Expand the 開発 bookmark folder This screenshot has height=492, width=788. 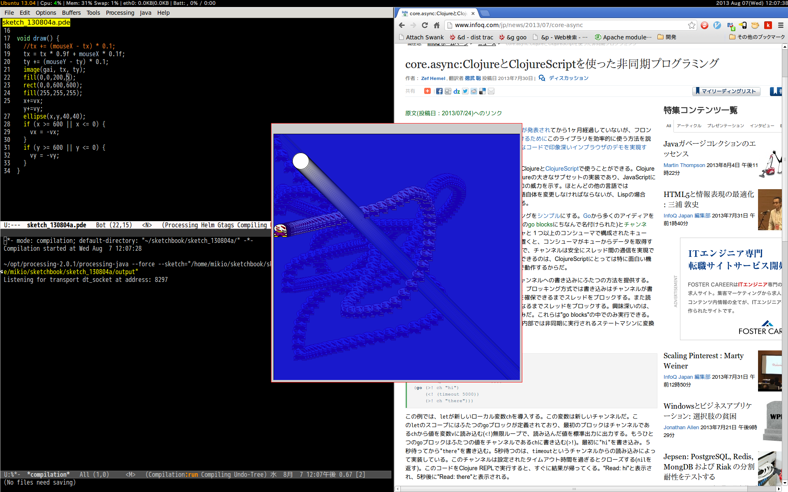point(667,37)
